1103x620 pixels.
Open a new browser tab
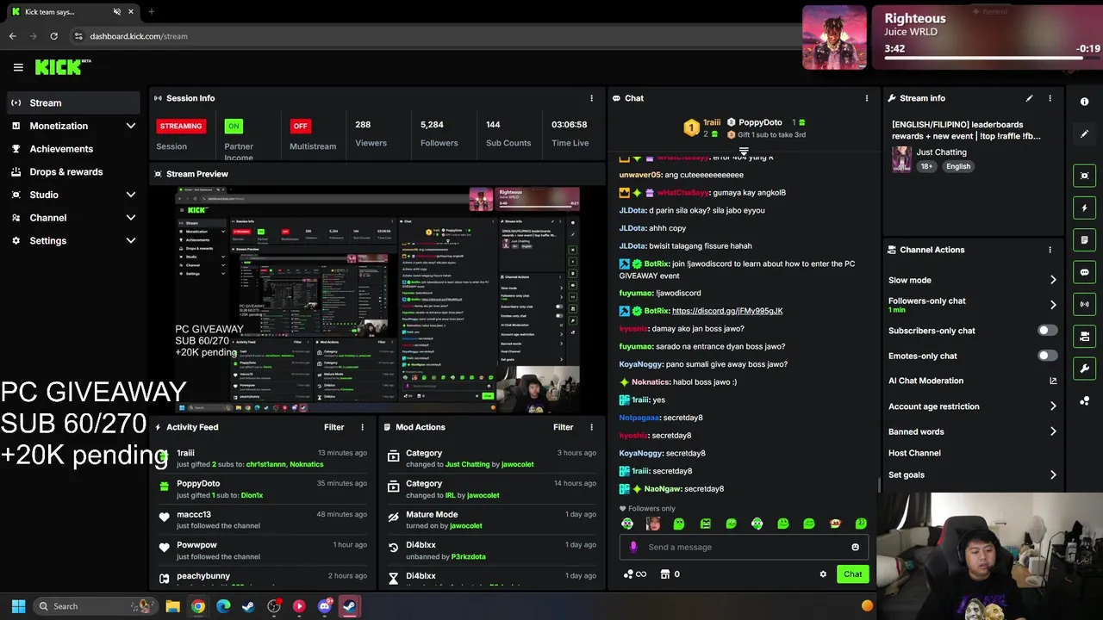click(x=151, y=12)
